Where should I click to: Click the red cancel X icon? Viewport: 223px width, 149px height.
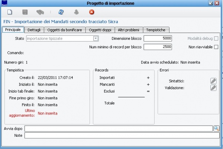(91, 12)
